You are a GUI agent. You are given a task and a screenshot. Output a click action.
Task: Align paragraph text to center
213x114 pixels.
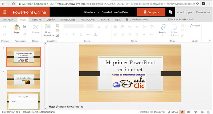tap(122, 34)
